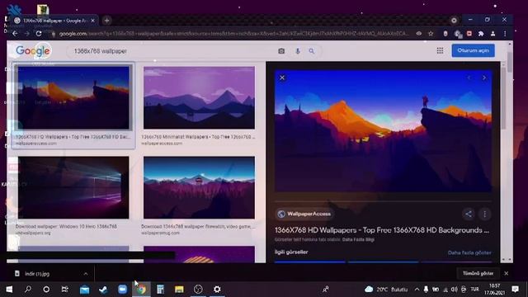
Task: Open downloaded file indir (1).jpg
Action: (37, 274)
